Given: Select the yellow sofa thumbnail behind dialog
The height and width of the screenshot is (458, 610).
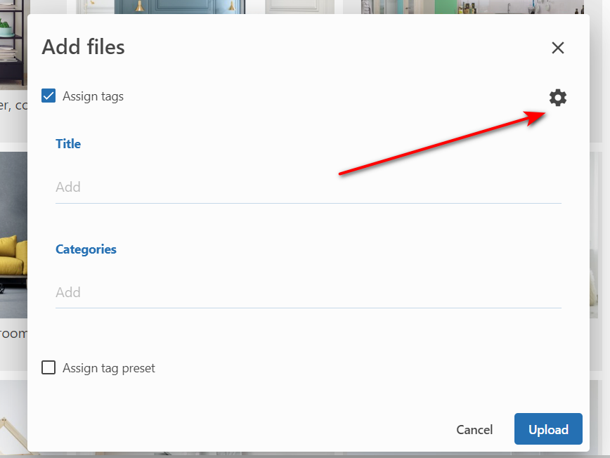Looking at the screenshot, I should pyautogui.click(x=13, y=253).
